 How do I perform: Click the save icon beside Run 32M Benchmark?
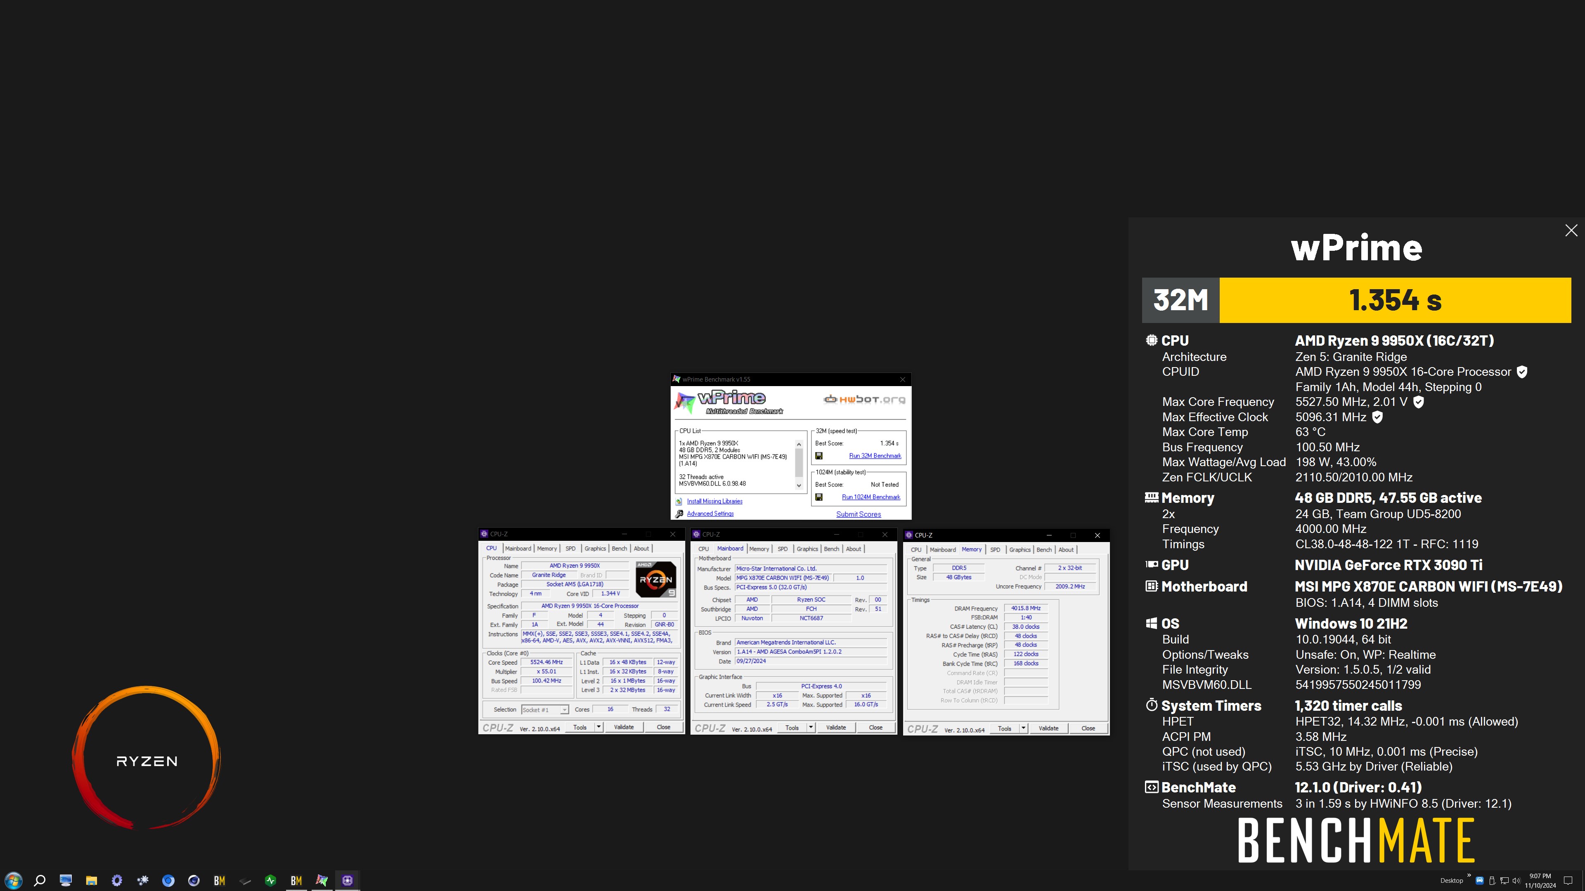[819, 456]
